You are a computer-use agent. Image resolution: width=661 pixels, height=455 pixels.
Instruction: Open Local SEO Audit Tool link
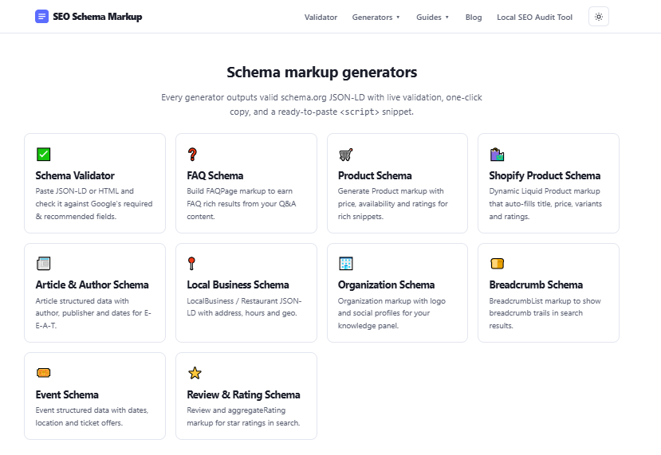(534, 18)
